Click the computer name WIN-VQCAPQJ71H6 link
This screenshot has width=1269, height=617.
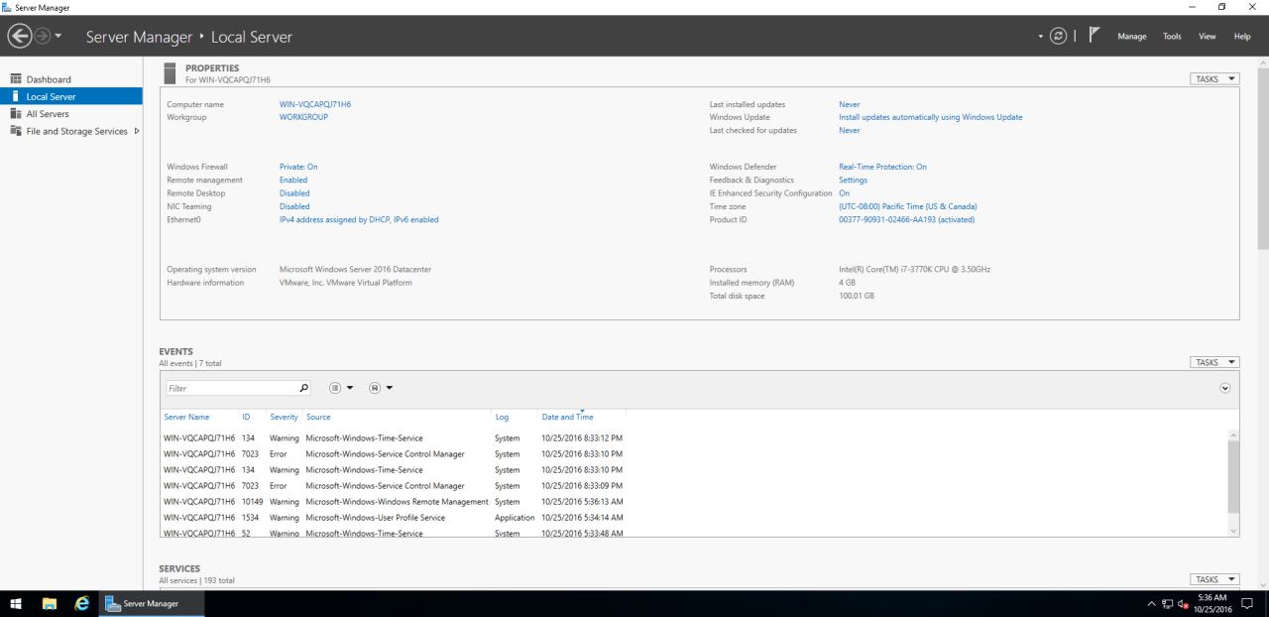click(x=316, y=104)
